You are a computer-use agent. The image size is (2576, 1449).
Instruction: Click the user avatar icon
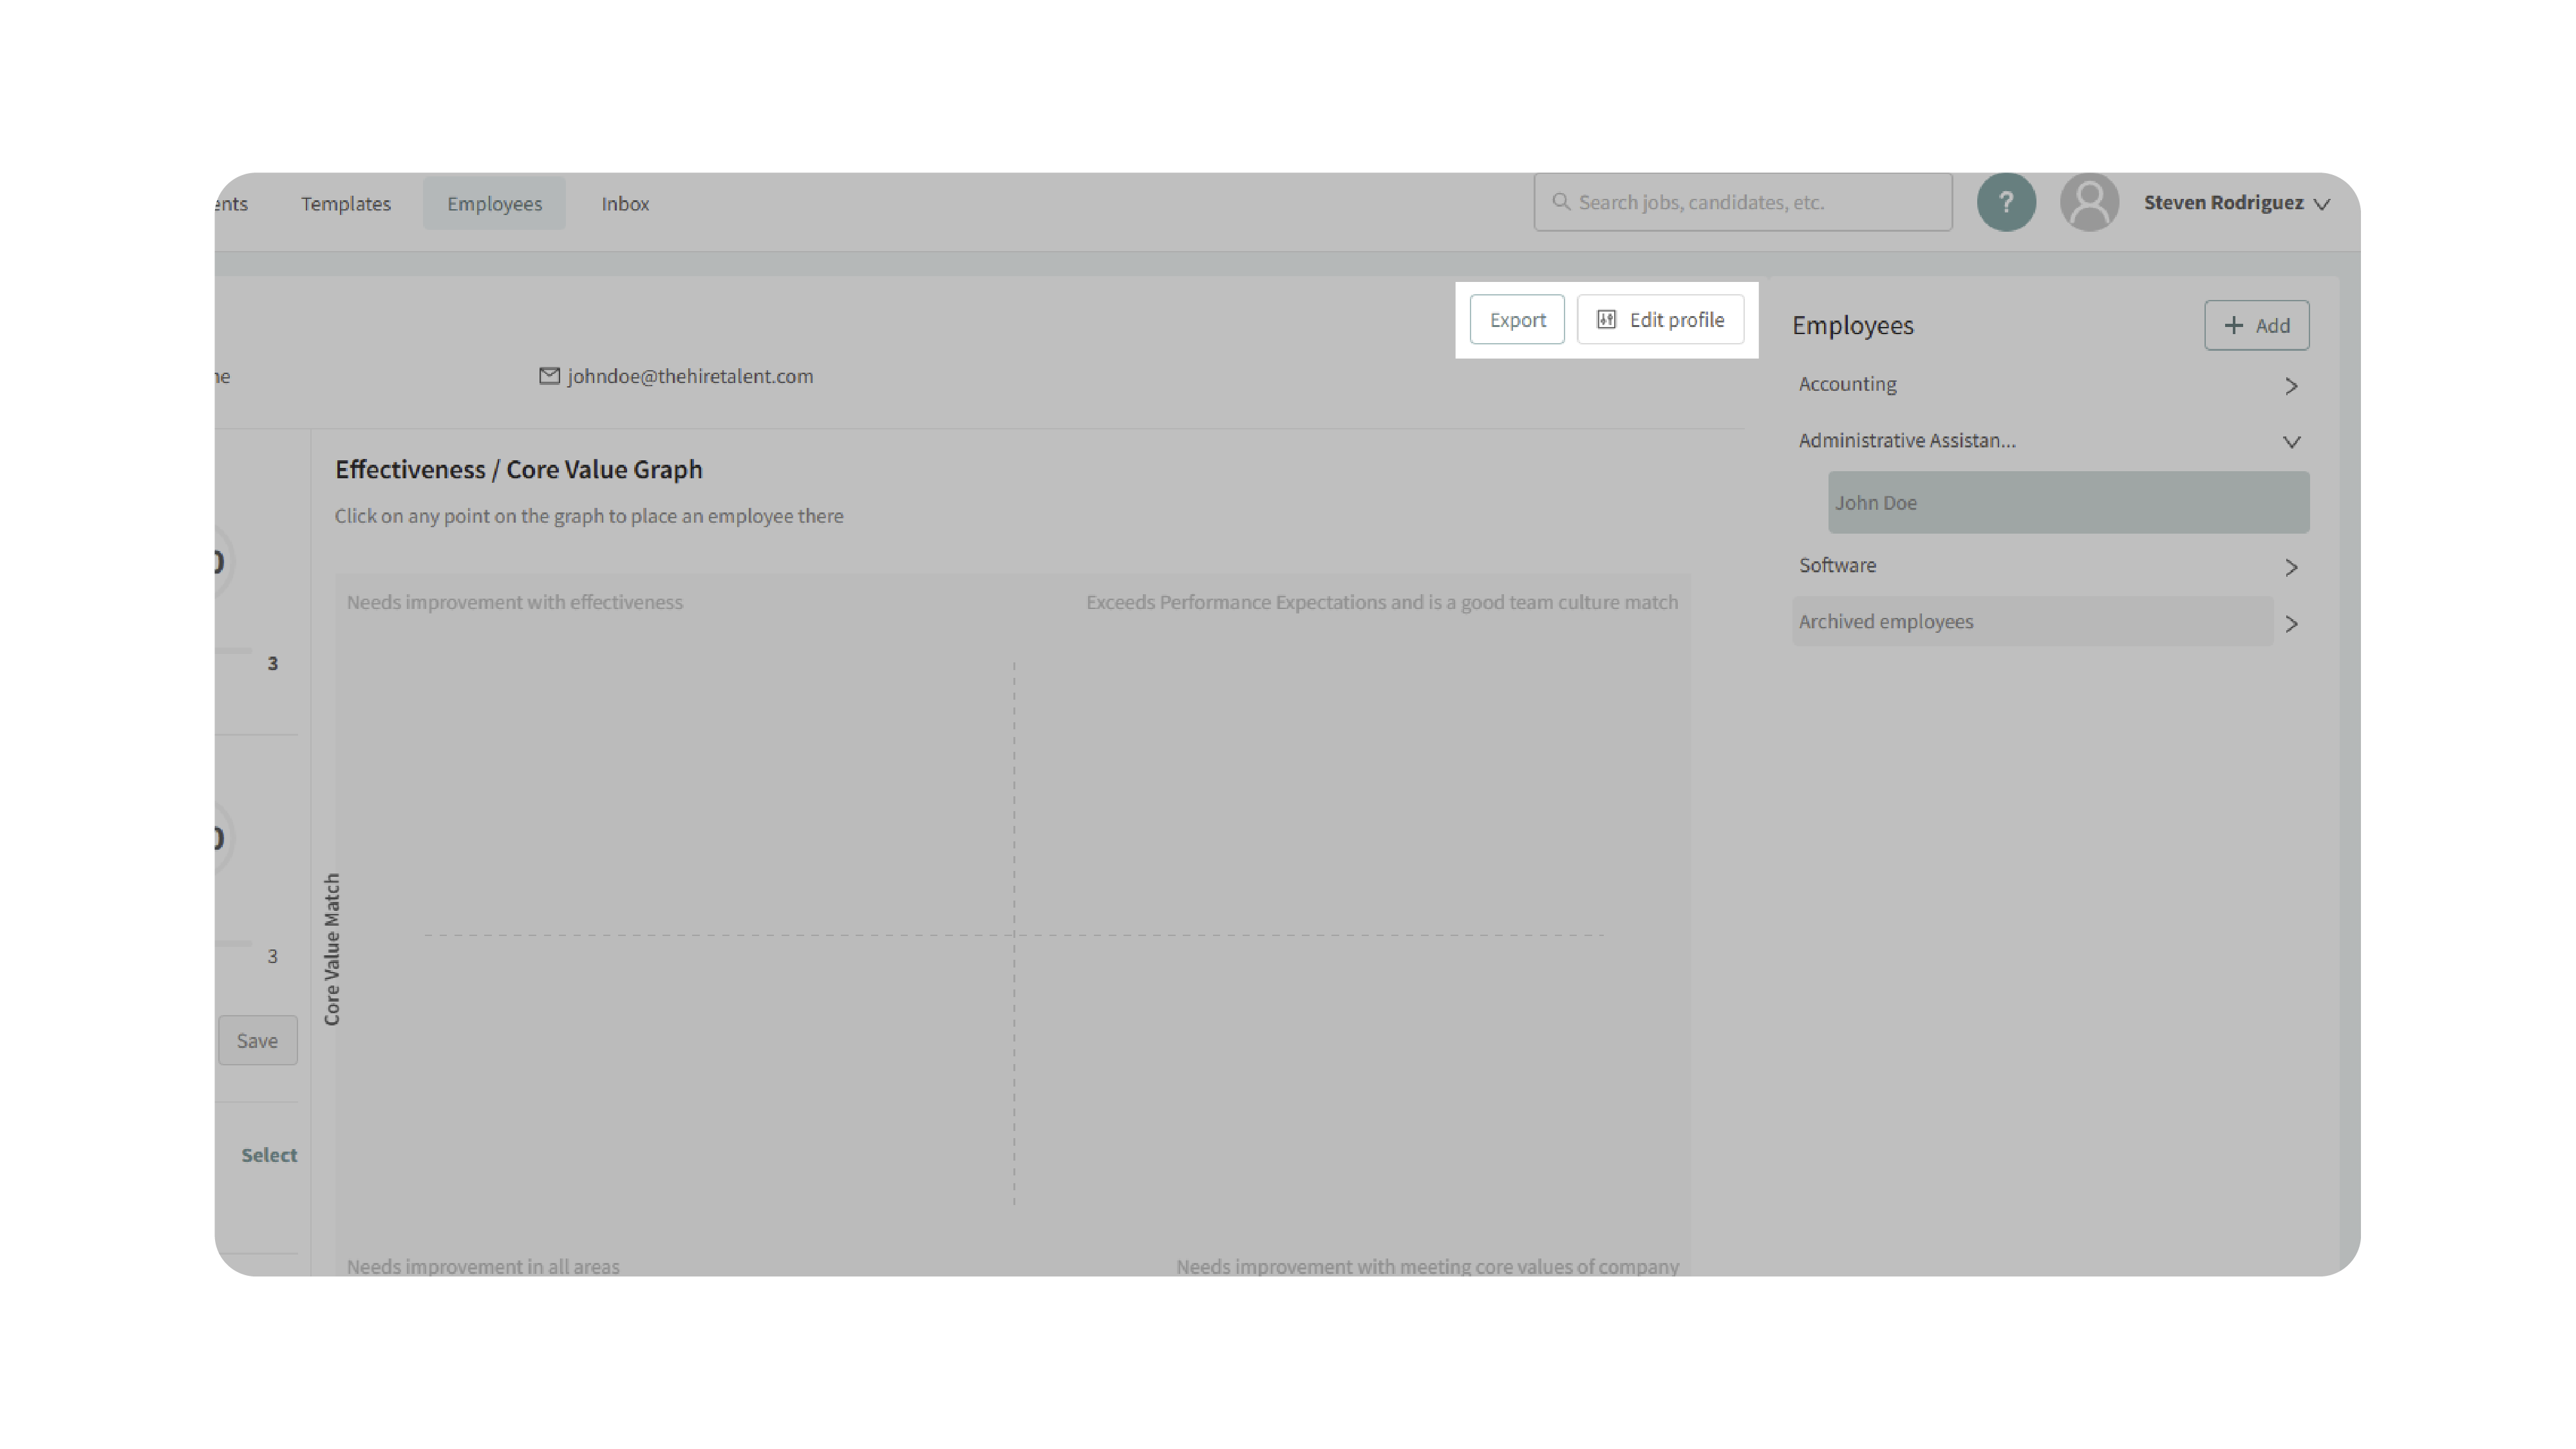pyautogui.click(x=2089, y=202)
